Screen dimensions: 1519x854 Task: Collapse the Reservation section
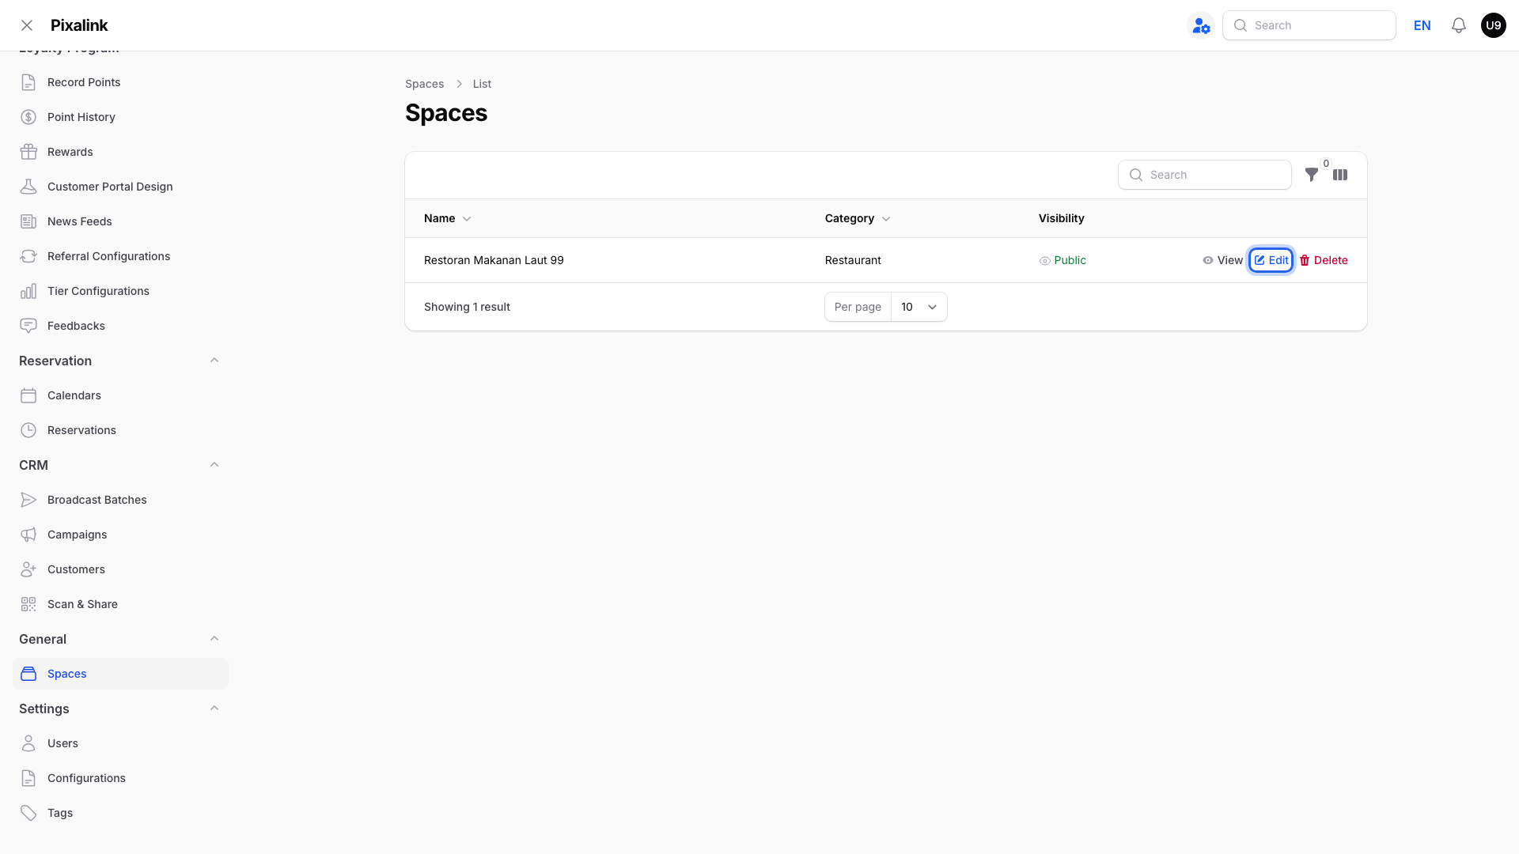(x=214, y=361)
